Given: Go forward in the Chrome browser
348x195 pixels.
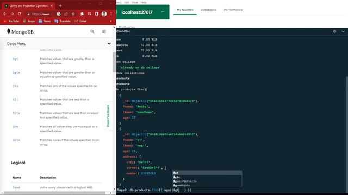Looking at the screenshot, I should 12,14.
